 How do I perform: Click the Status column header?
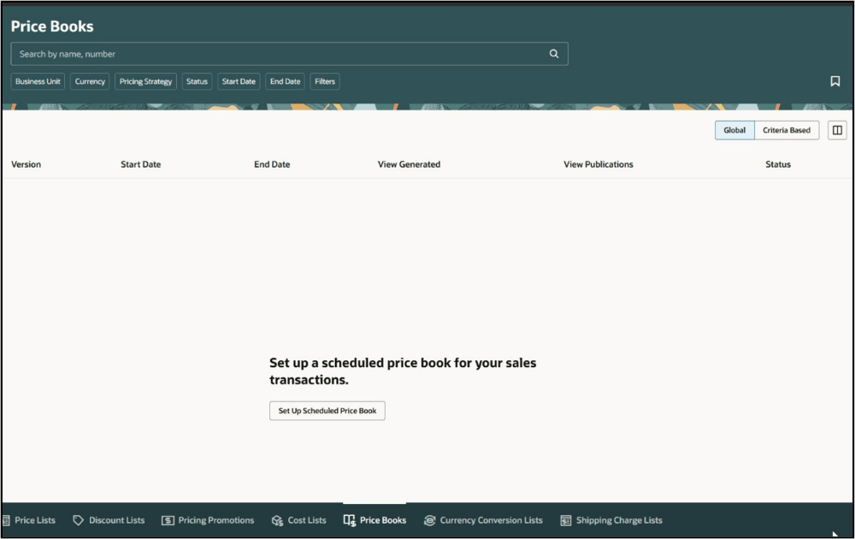[x=778, y=164]
